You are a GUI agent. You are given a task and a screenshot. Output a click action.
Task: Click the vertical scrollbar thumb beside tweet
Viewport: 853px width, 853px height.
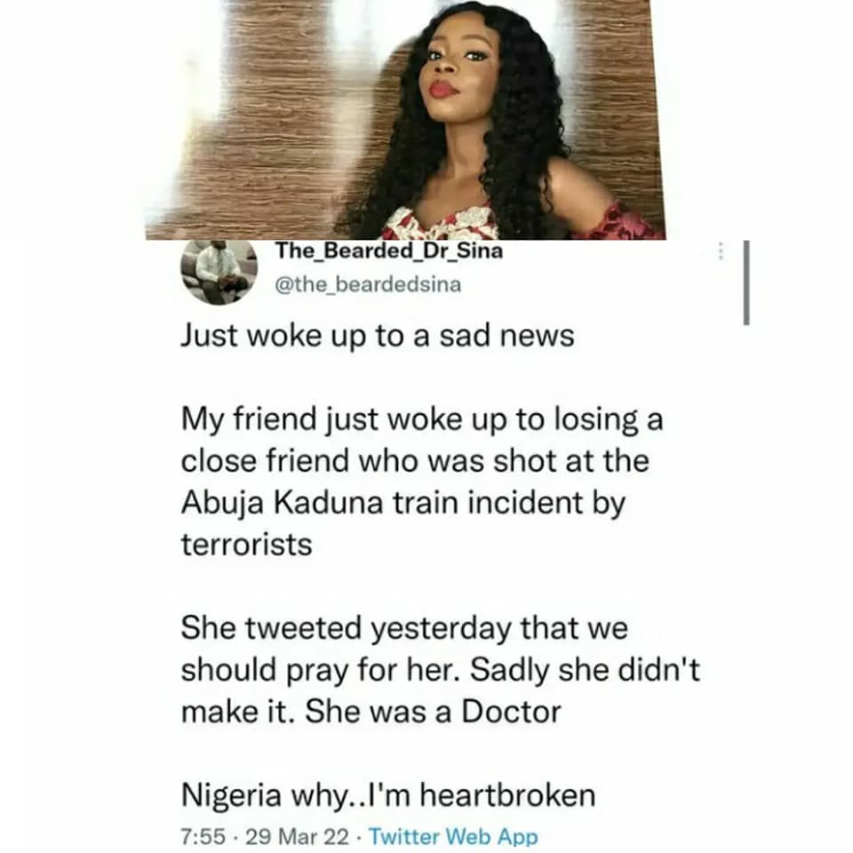[x=746, y=283]
